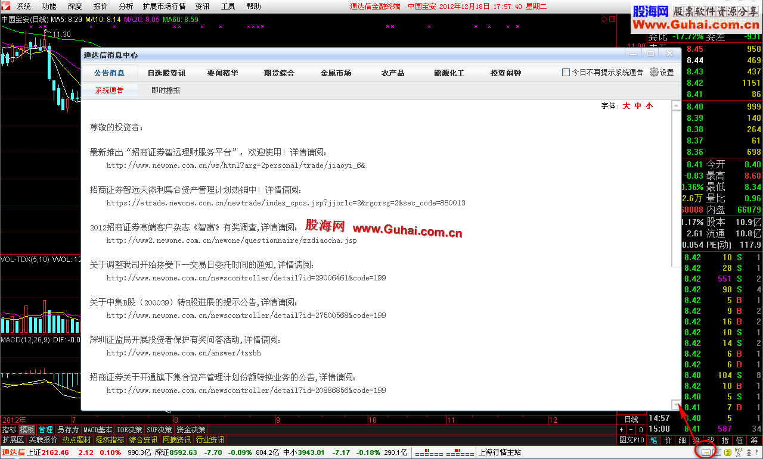Click the 0 reset button under 日线

pos(641,429)
